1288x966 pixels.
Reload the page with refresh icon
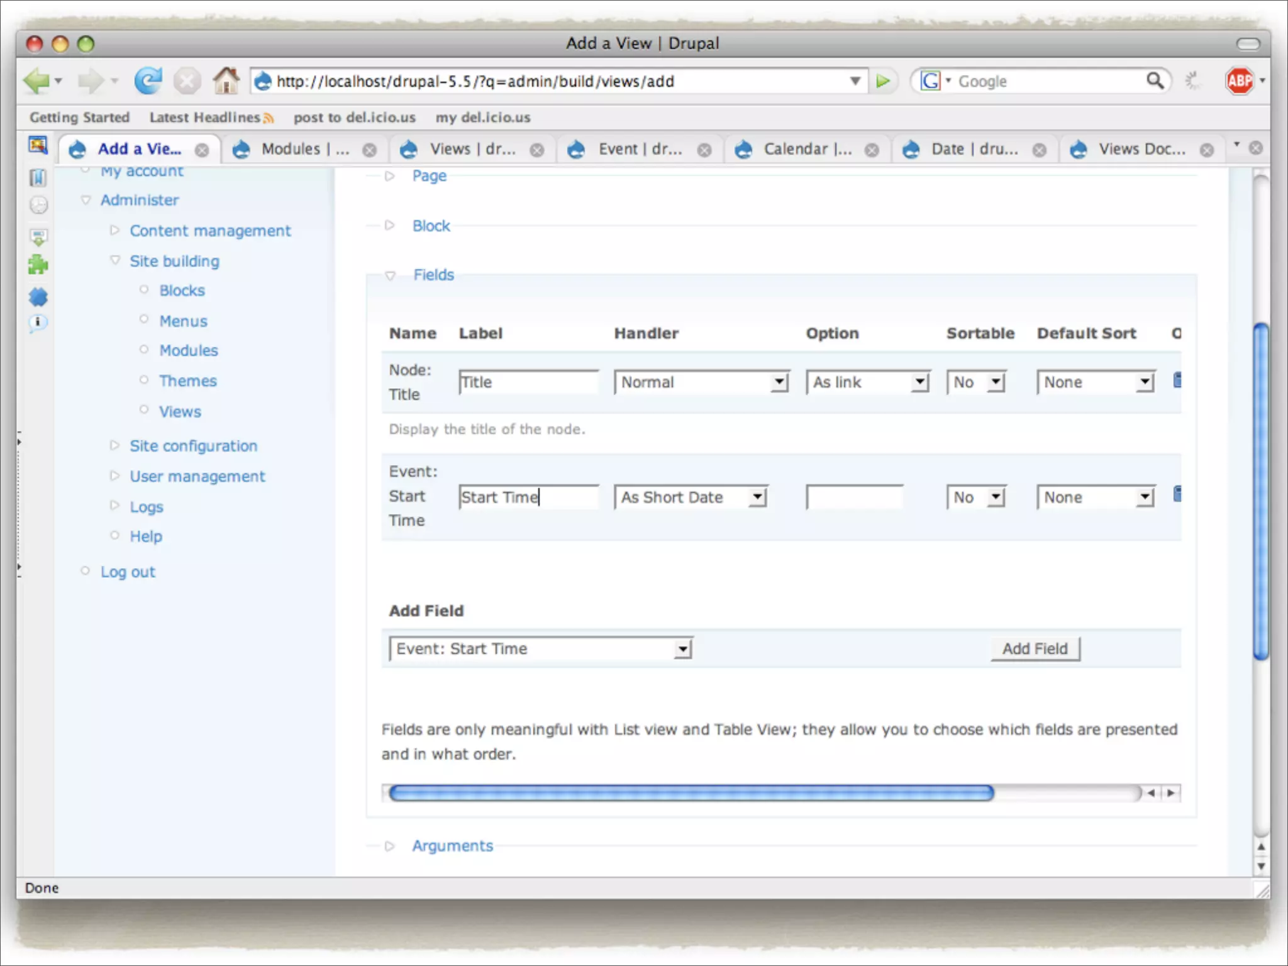click(148, 81)
